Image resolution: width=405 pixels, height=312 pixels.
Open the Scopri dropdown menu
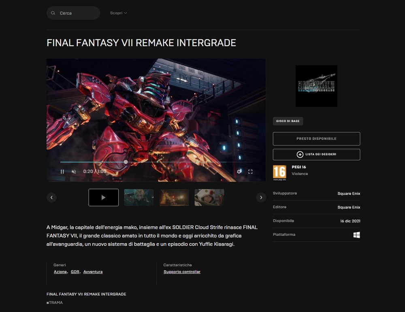[x=118, y=13]
